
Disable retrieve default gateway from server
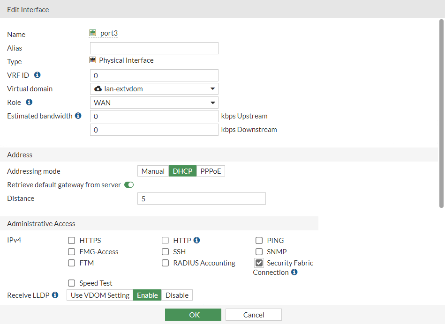128,184
